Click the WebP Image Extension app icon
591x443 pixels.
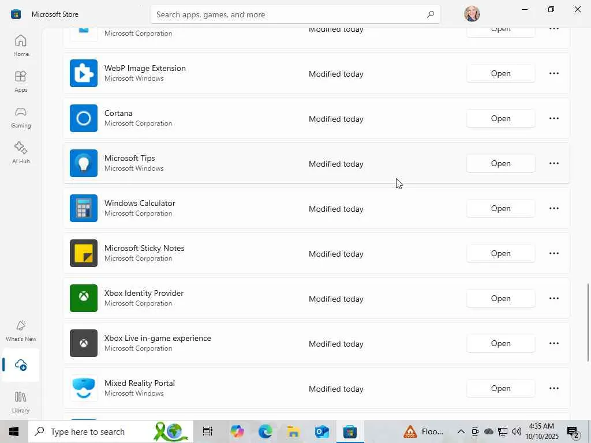(x=84, y=73)
